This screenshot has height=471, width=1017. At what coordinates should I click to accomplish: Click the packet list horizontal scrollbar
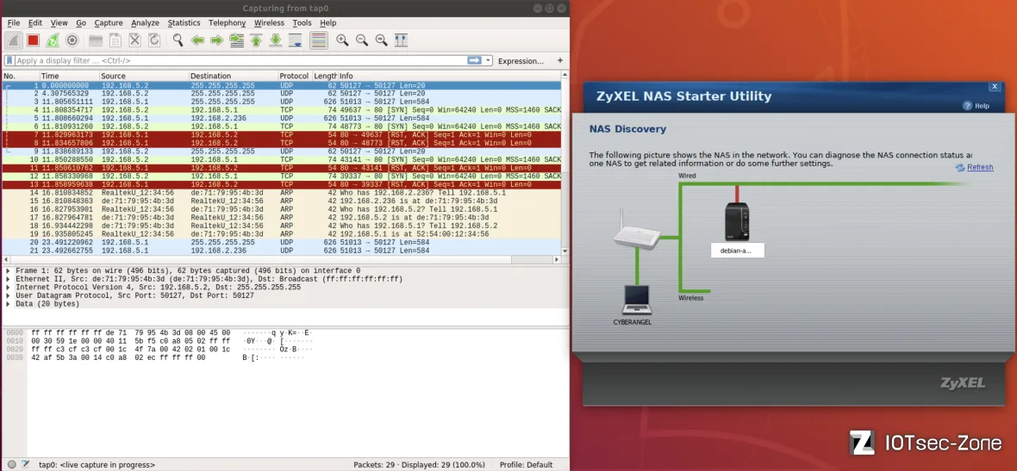point(282,259)
